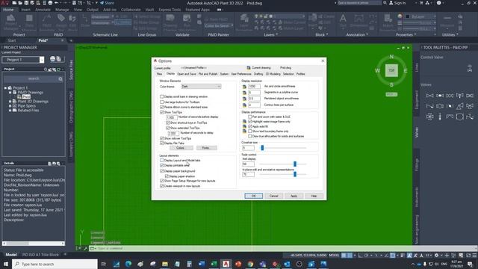Open Data Manager ribbon tool

pyautogui.click(x=29, y=22)
